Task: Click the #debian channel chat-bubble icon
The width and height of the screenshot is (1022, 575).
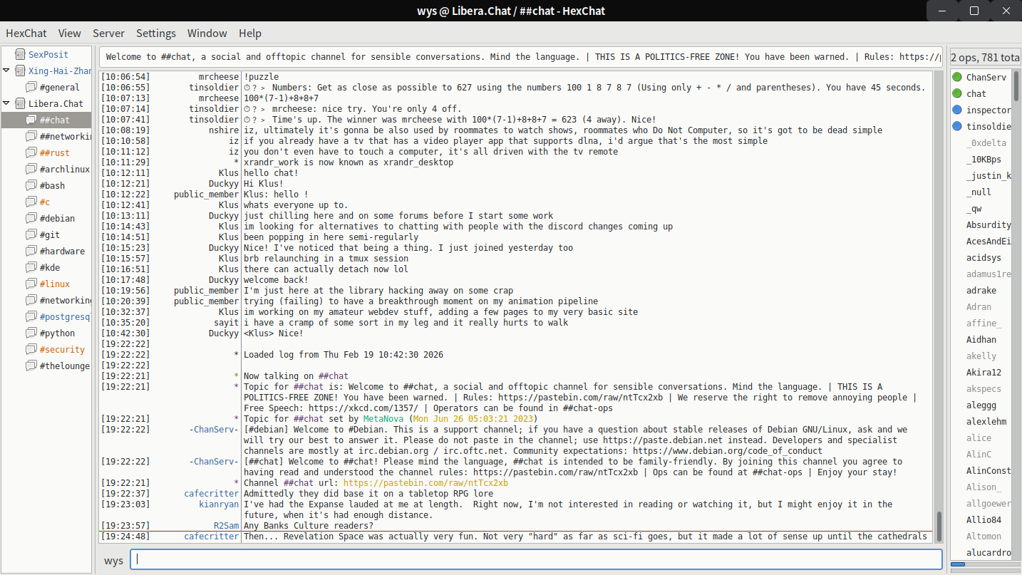Action: 31,219
